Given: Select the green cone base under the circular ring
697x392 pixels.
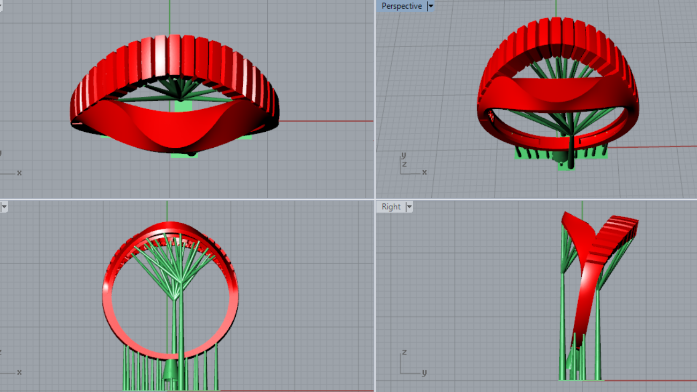Looking at the screenshot, I should 170,370.
